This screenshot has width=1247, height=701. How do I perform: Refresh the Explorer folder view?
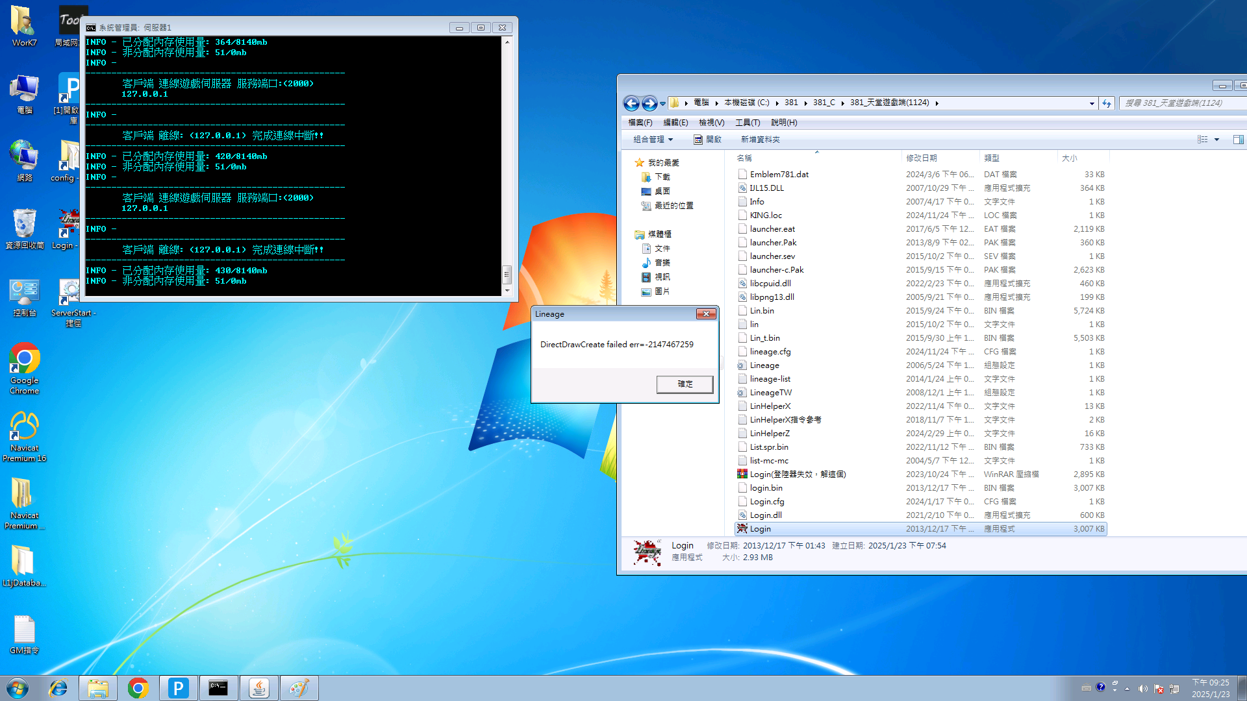point(1107,103)
